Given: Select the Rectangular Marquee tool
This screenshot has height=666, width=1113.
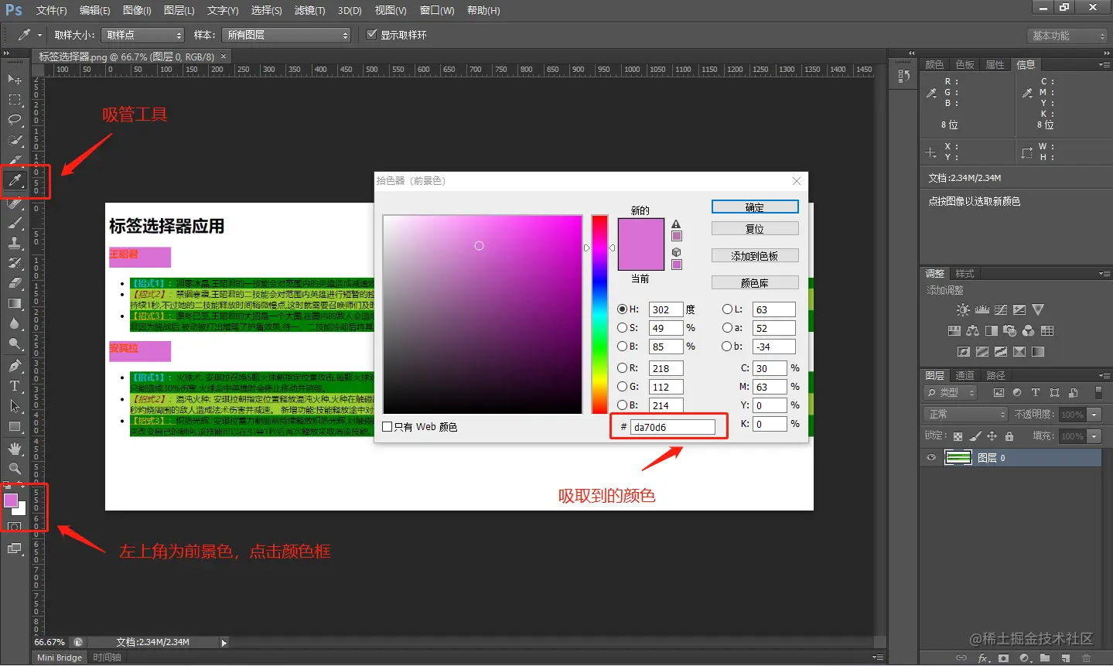Looking at the screenshot, I should click(15, 100).
